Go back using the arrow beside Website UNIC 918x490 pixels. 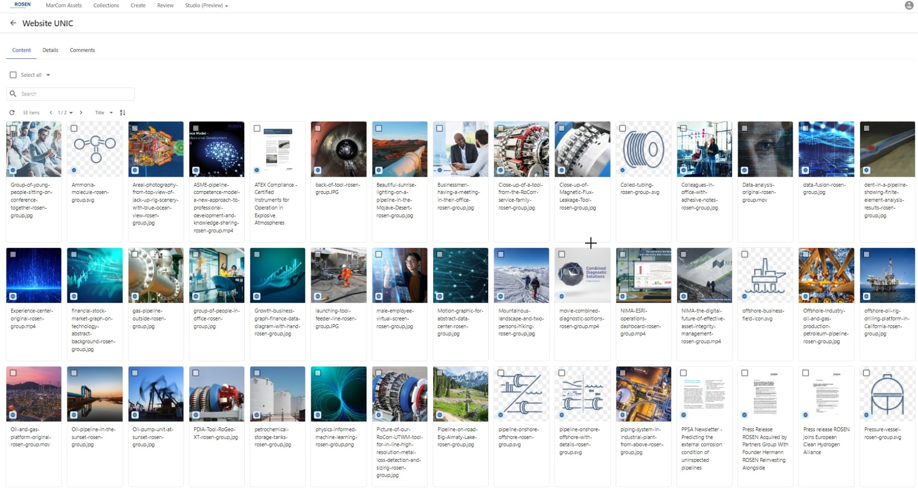pyautogui.click(x=13, y=23)
